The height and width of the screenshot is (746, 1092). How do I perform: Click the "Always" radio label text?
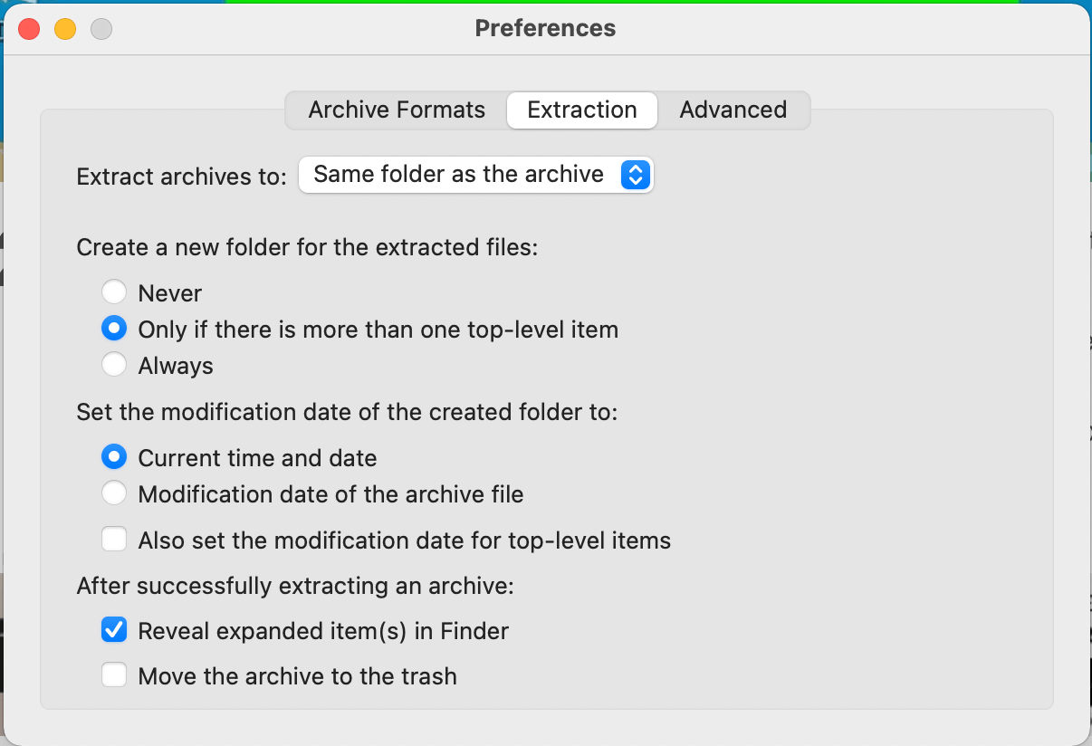coord(175,365)
